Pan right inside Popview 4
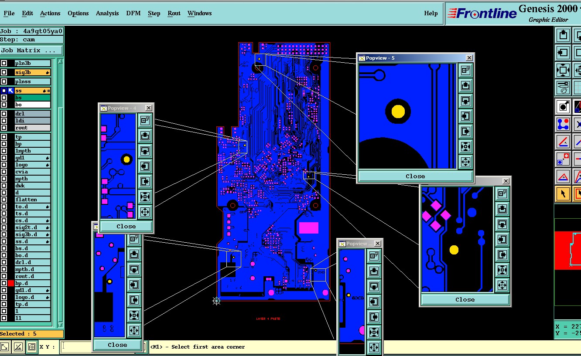Viewport: 581px width, 356px height. pos(145,181)
